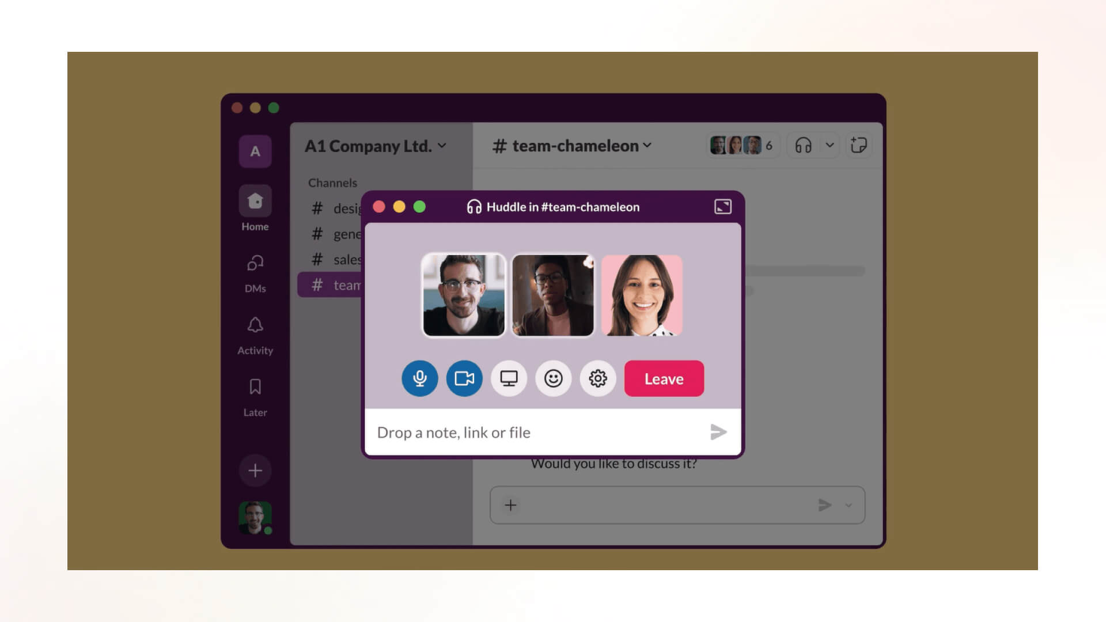The width and height of the screenshot is (1106, 622).
Task: Submit note via send arrow button
Action: pos(718,432)
